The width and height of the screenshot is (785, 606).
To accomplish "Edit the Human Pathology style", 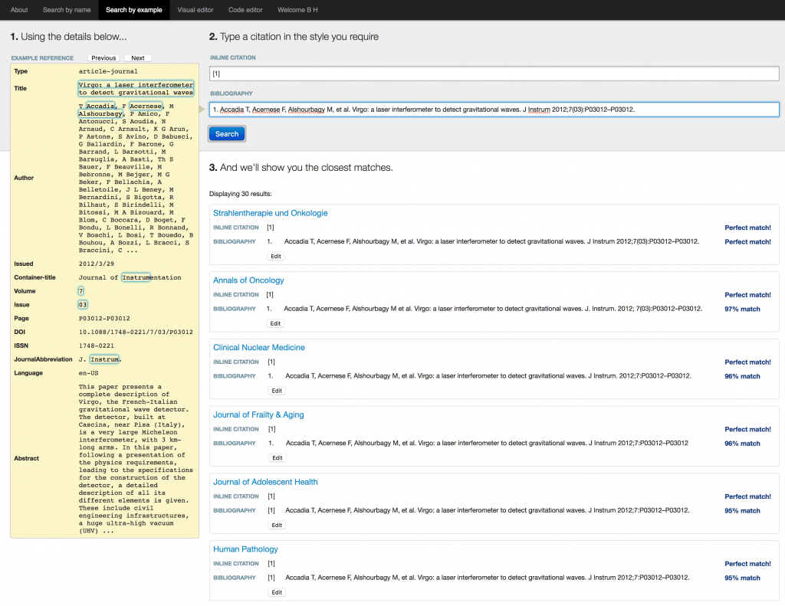I will 277,592.
